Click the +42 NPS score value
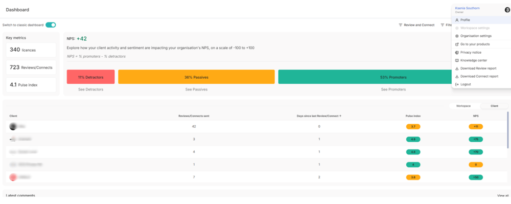 (x=82, y=39)
